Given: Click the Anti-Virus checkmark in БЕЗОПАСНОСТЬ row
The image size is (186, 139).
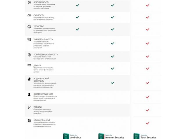Looking at the screenshot, I should point(77,5).
